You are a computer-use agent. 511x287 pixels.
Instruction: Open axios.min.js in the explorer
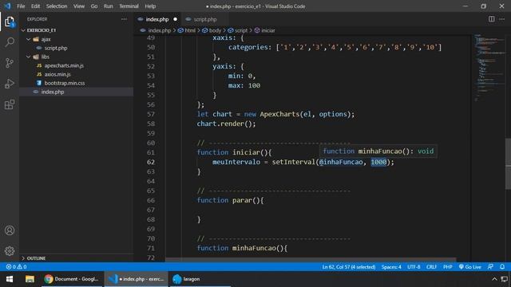pyautogui.click(x=57, y=74)
